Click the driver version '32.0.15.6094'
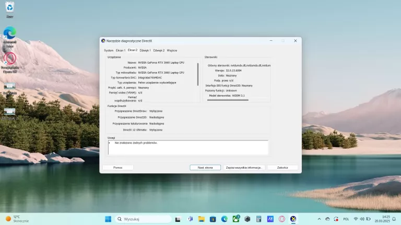401x225 pixels. click(x=233, y=70)
